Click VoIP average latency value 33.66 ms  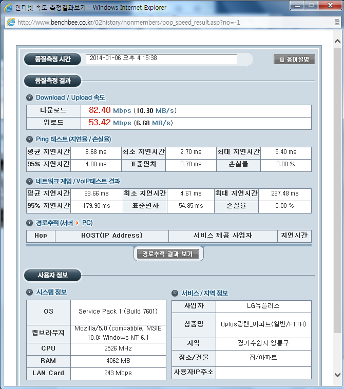click(97, 193)
